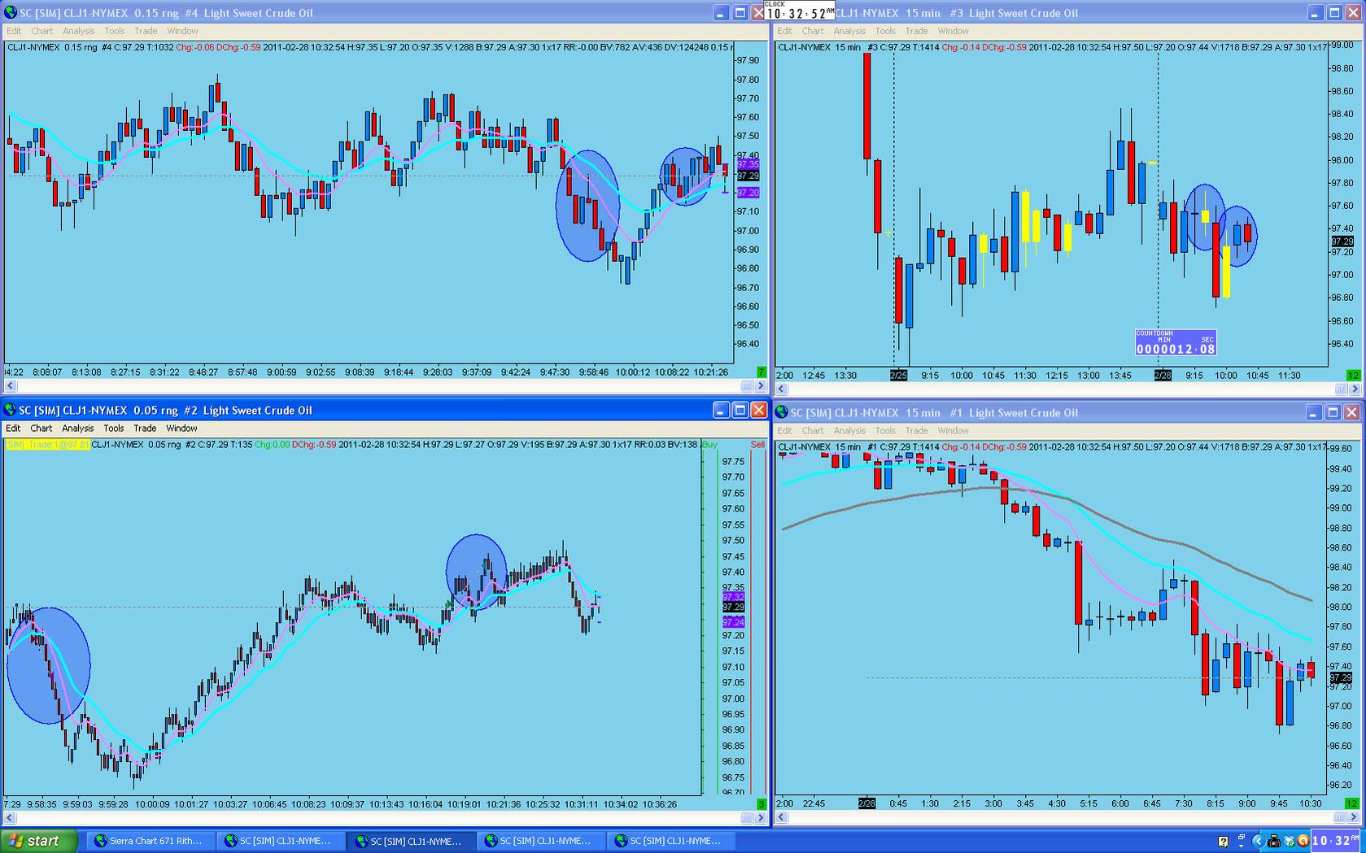Open the Tools menu in the #2 chart window
Viewport: 1366px width, 853px height.
(114, 429)
